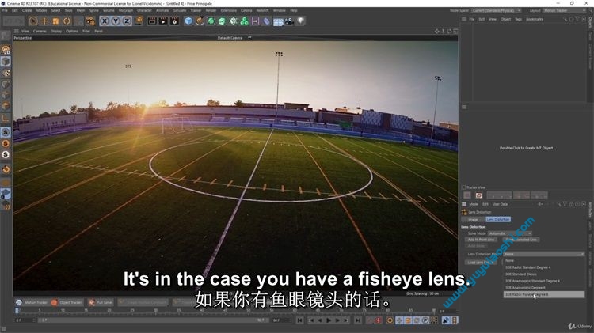The image size is (594, 333).
Task: Select Texture mode in left palette
Action: (6, 73)
